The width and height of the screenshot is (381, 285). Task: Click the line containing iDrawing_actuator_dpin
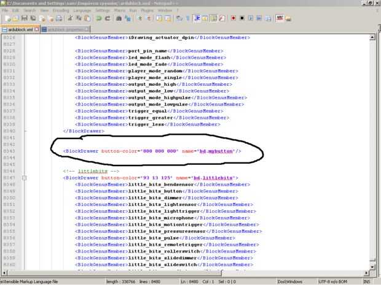162,37
